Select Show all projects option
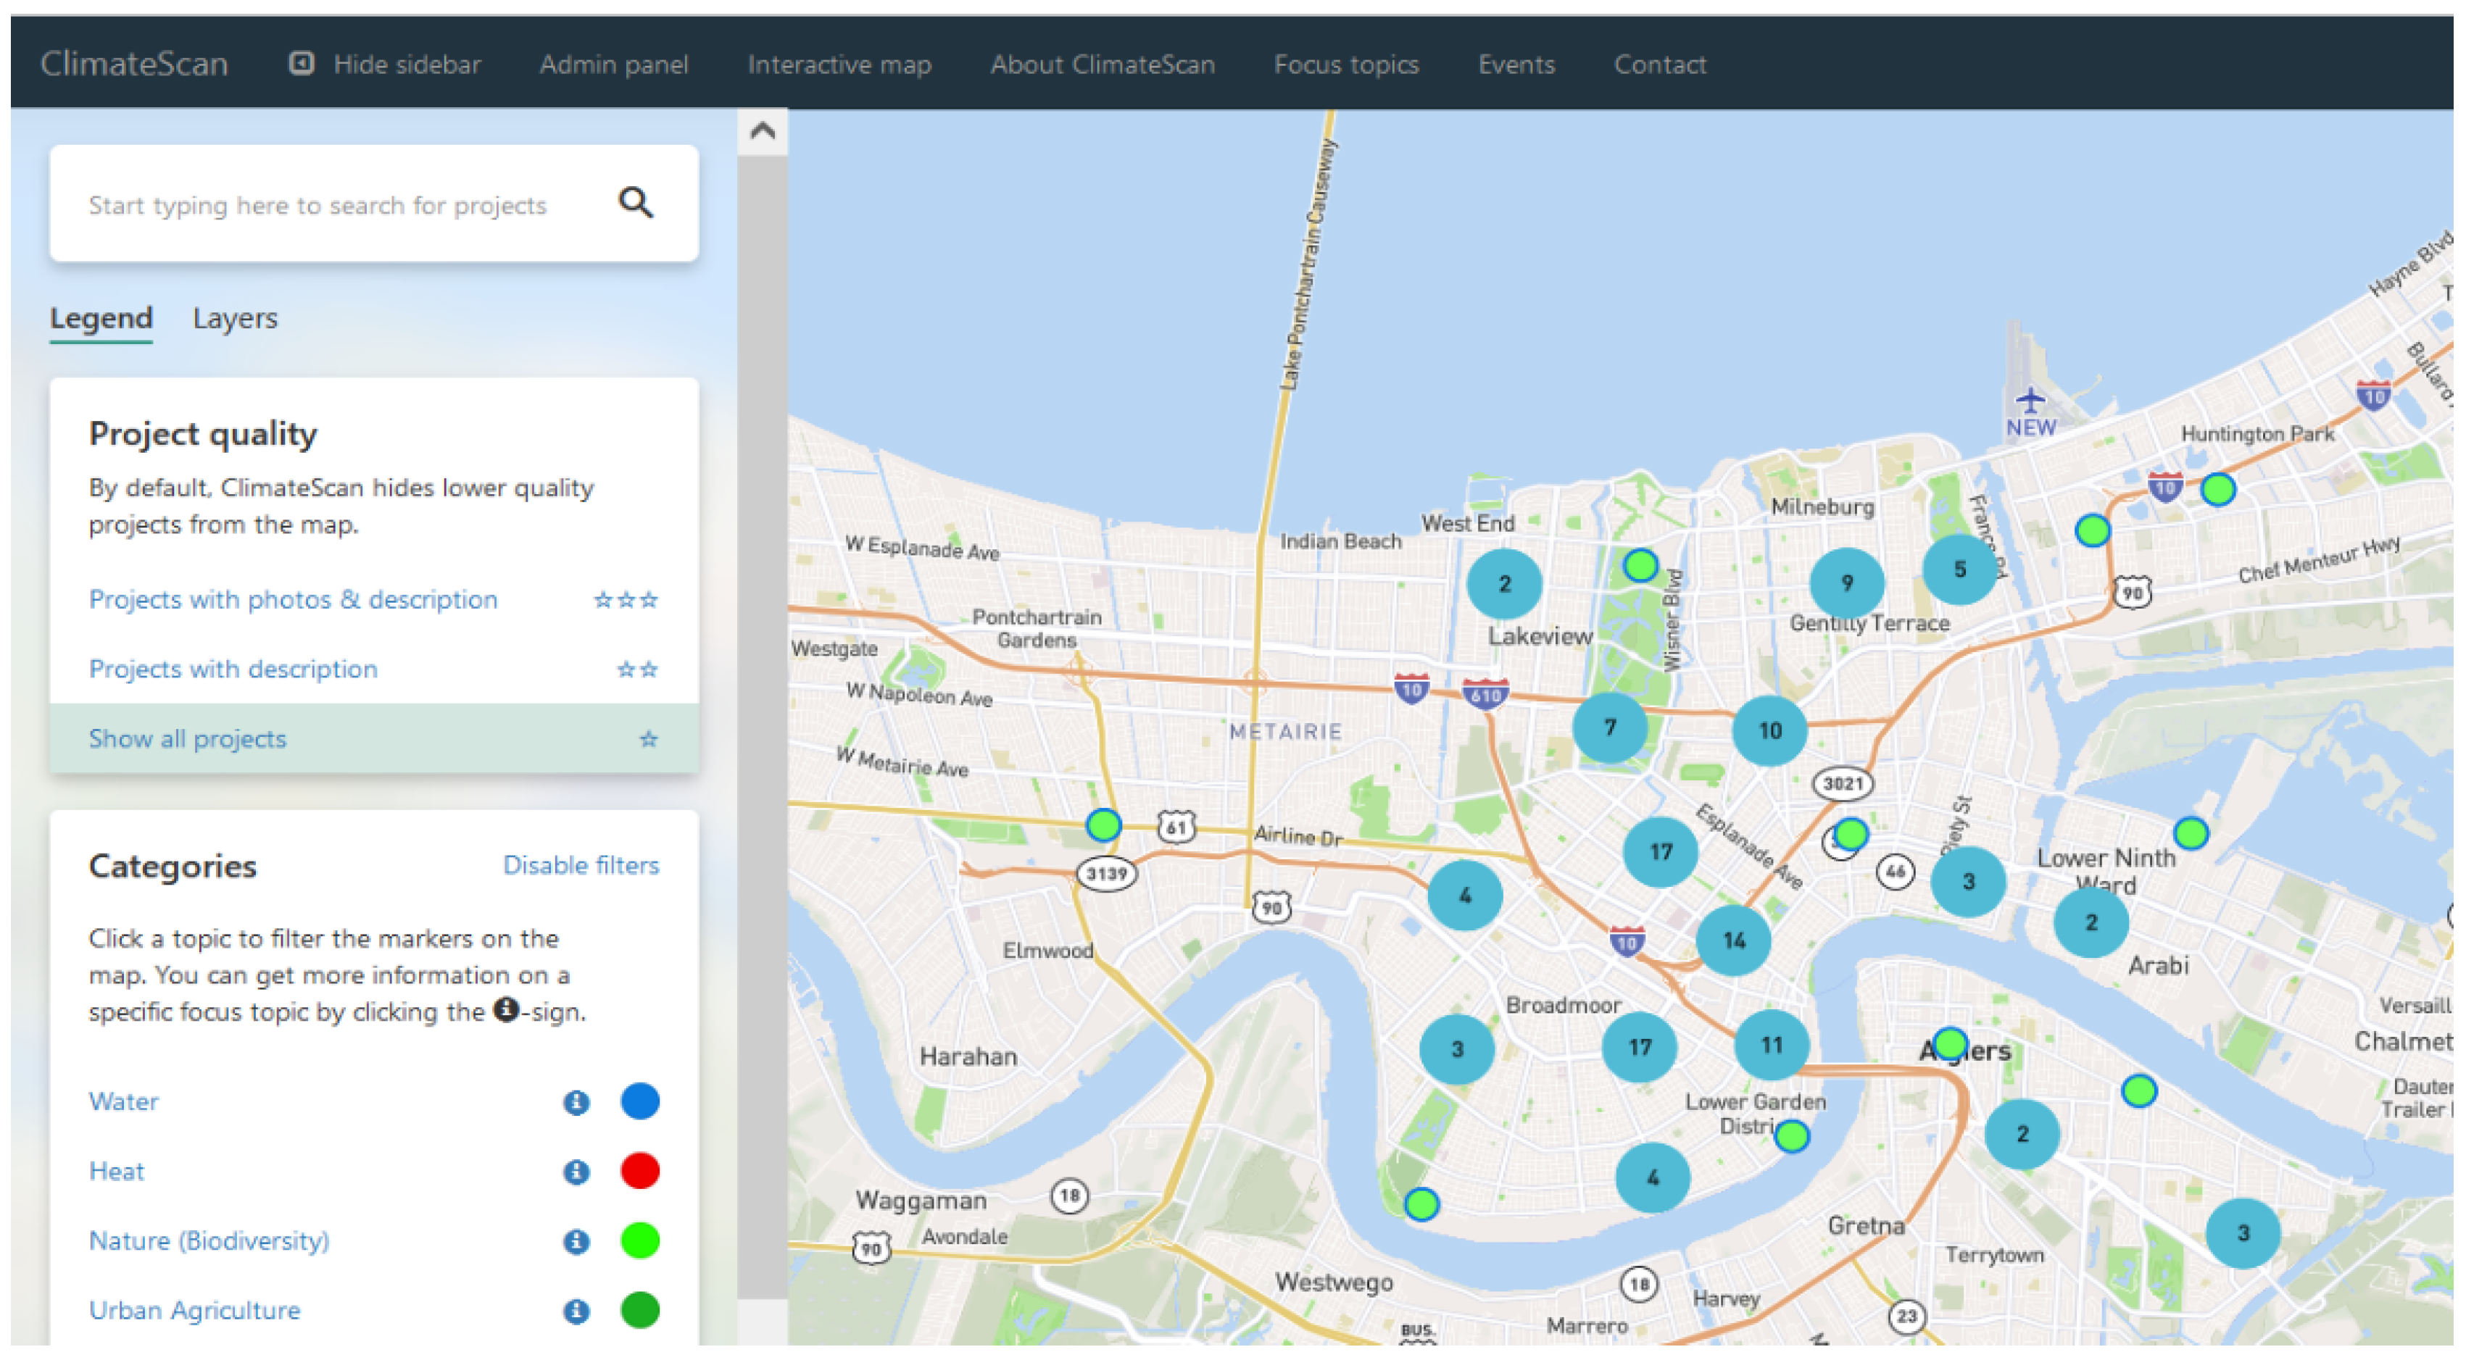The image size is (2466, 1360). [x=188, y=739]
